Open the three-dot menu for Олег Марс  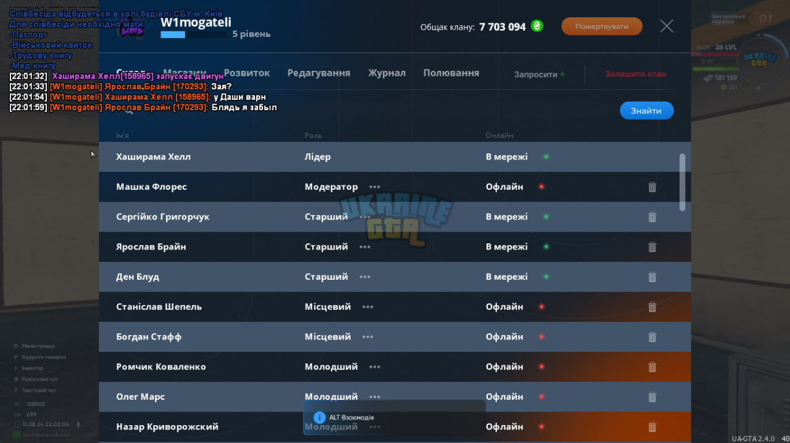(x=375, y=397)
